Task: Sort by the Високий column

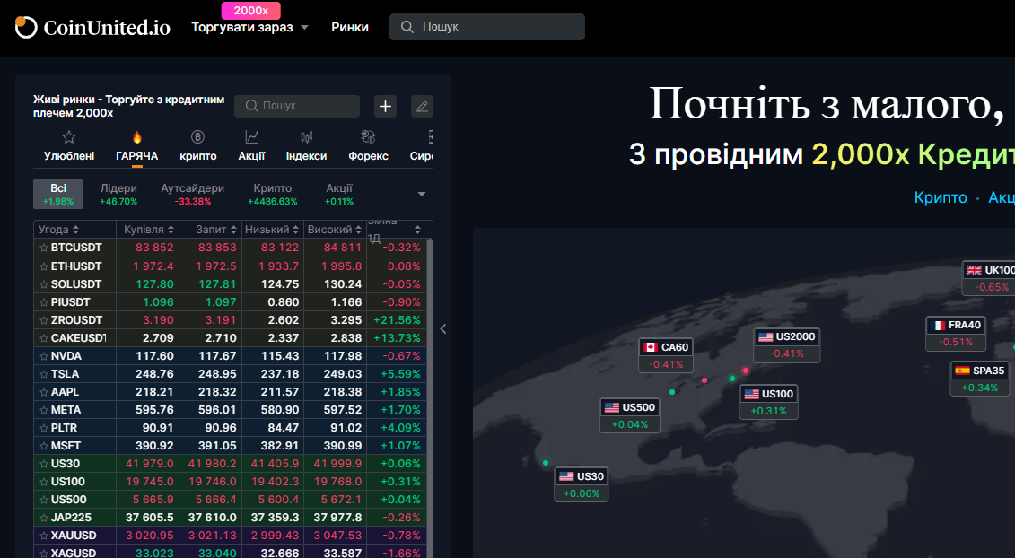Action: point(335,229)
